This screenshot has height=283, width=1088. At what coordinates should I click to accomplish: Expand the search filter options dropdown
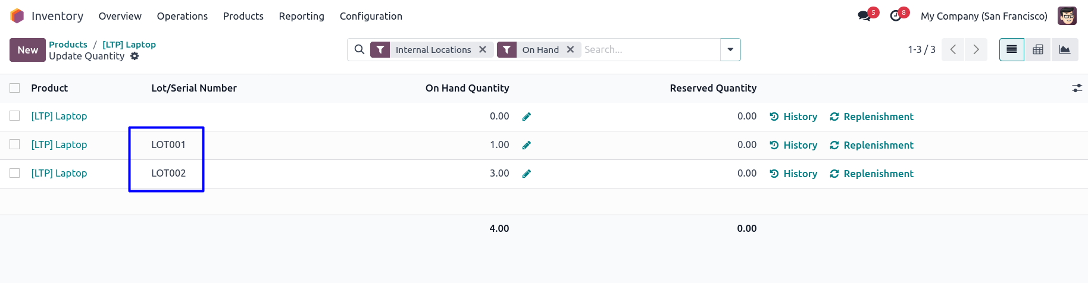tap(730, 49)
